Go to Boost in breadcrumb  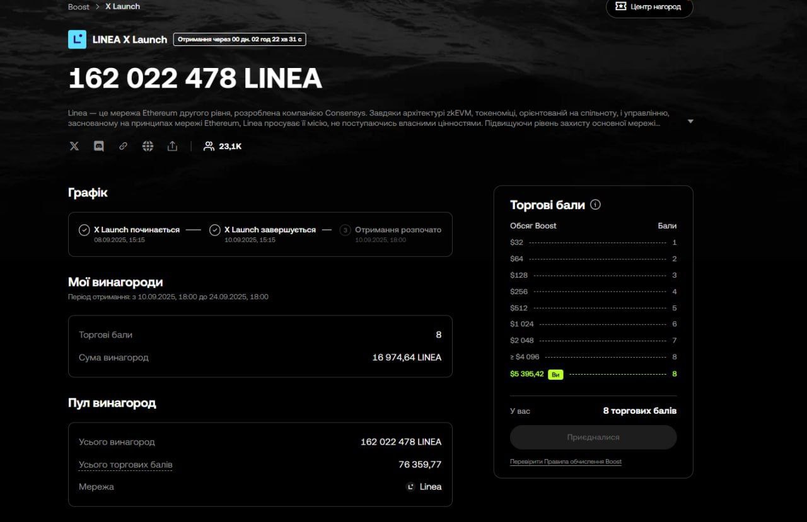point(79,6)
